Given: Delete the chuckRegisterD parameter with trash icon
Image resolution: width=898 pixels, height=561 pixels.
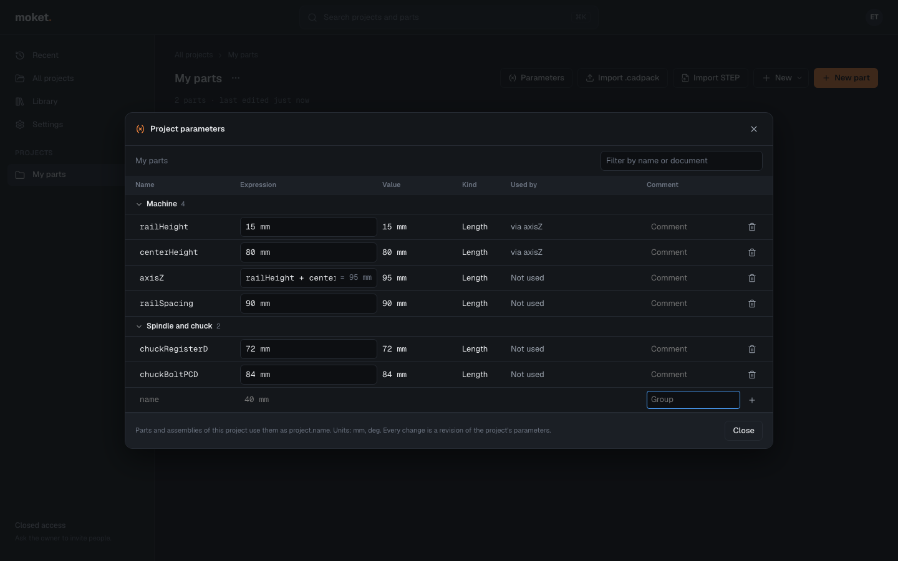Looking at the screenshot, I should tap(752, 349).
